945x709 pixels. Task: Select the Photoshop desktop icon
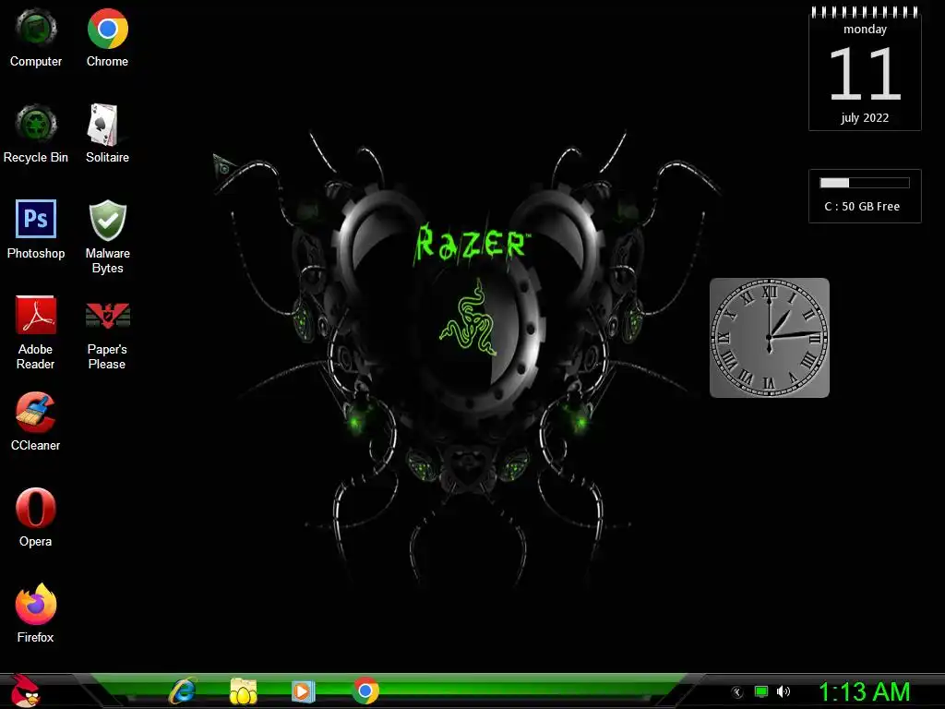point(36,230)
